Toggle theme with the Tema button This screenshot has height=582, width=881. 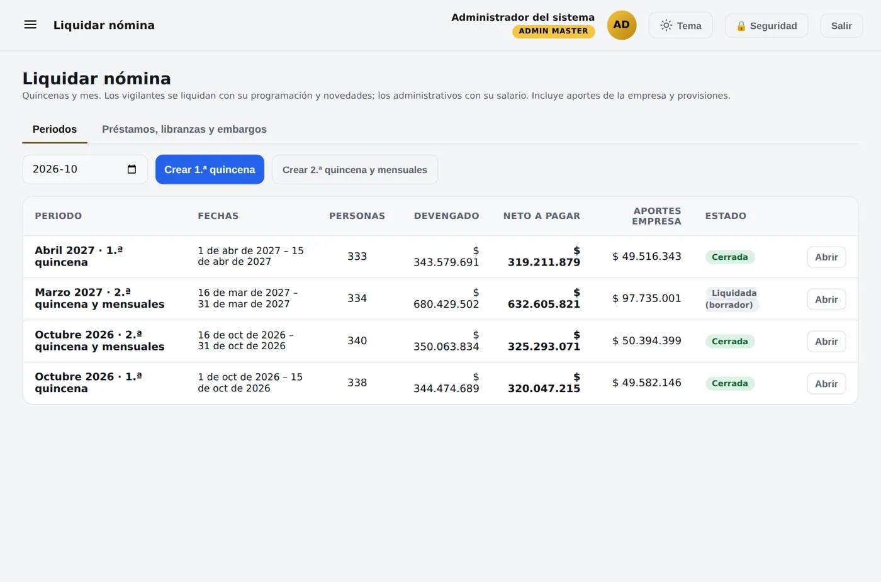point(681,26)
